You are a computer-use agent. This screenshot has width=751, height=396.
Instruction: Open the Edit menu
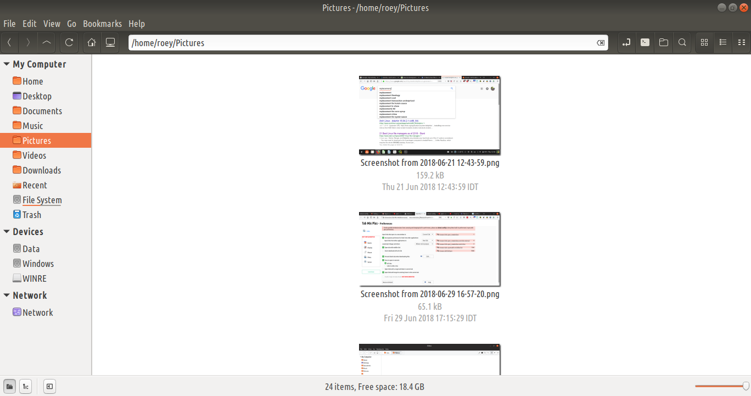pyautogui.click(x=29, y=24)
